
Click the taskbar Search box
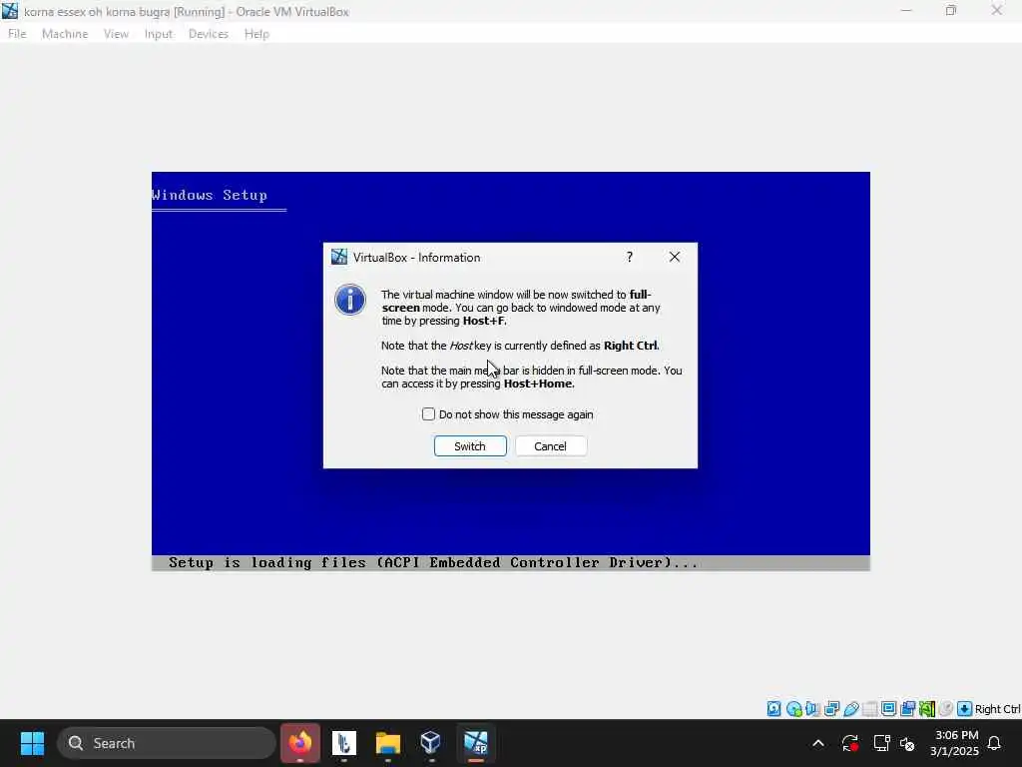[x=167, y=743]
